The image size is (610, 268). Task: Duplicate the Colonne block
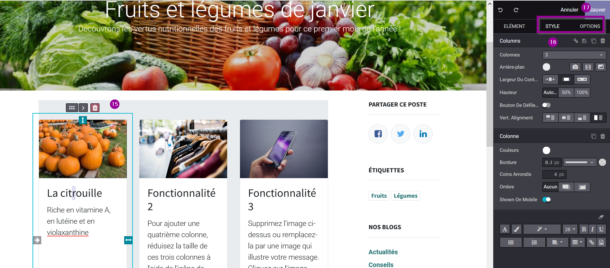coord(594,136)
